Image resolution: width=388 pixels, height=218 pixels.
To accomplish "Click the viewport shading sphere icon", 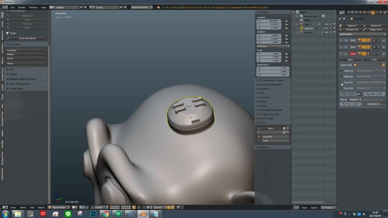I will pos(74,208).
